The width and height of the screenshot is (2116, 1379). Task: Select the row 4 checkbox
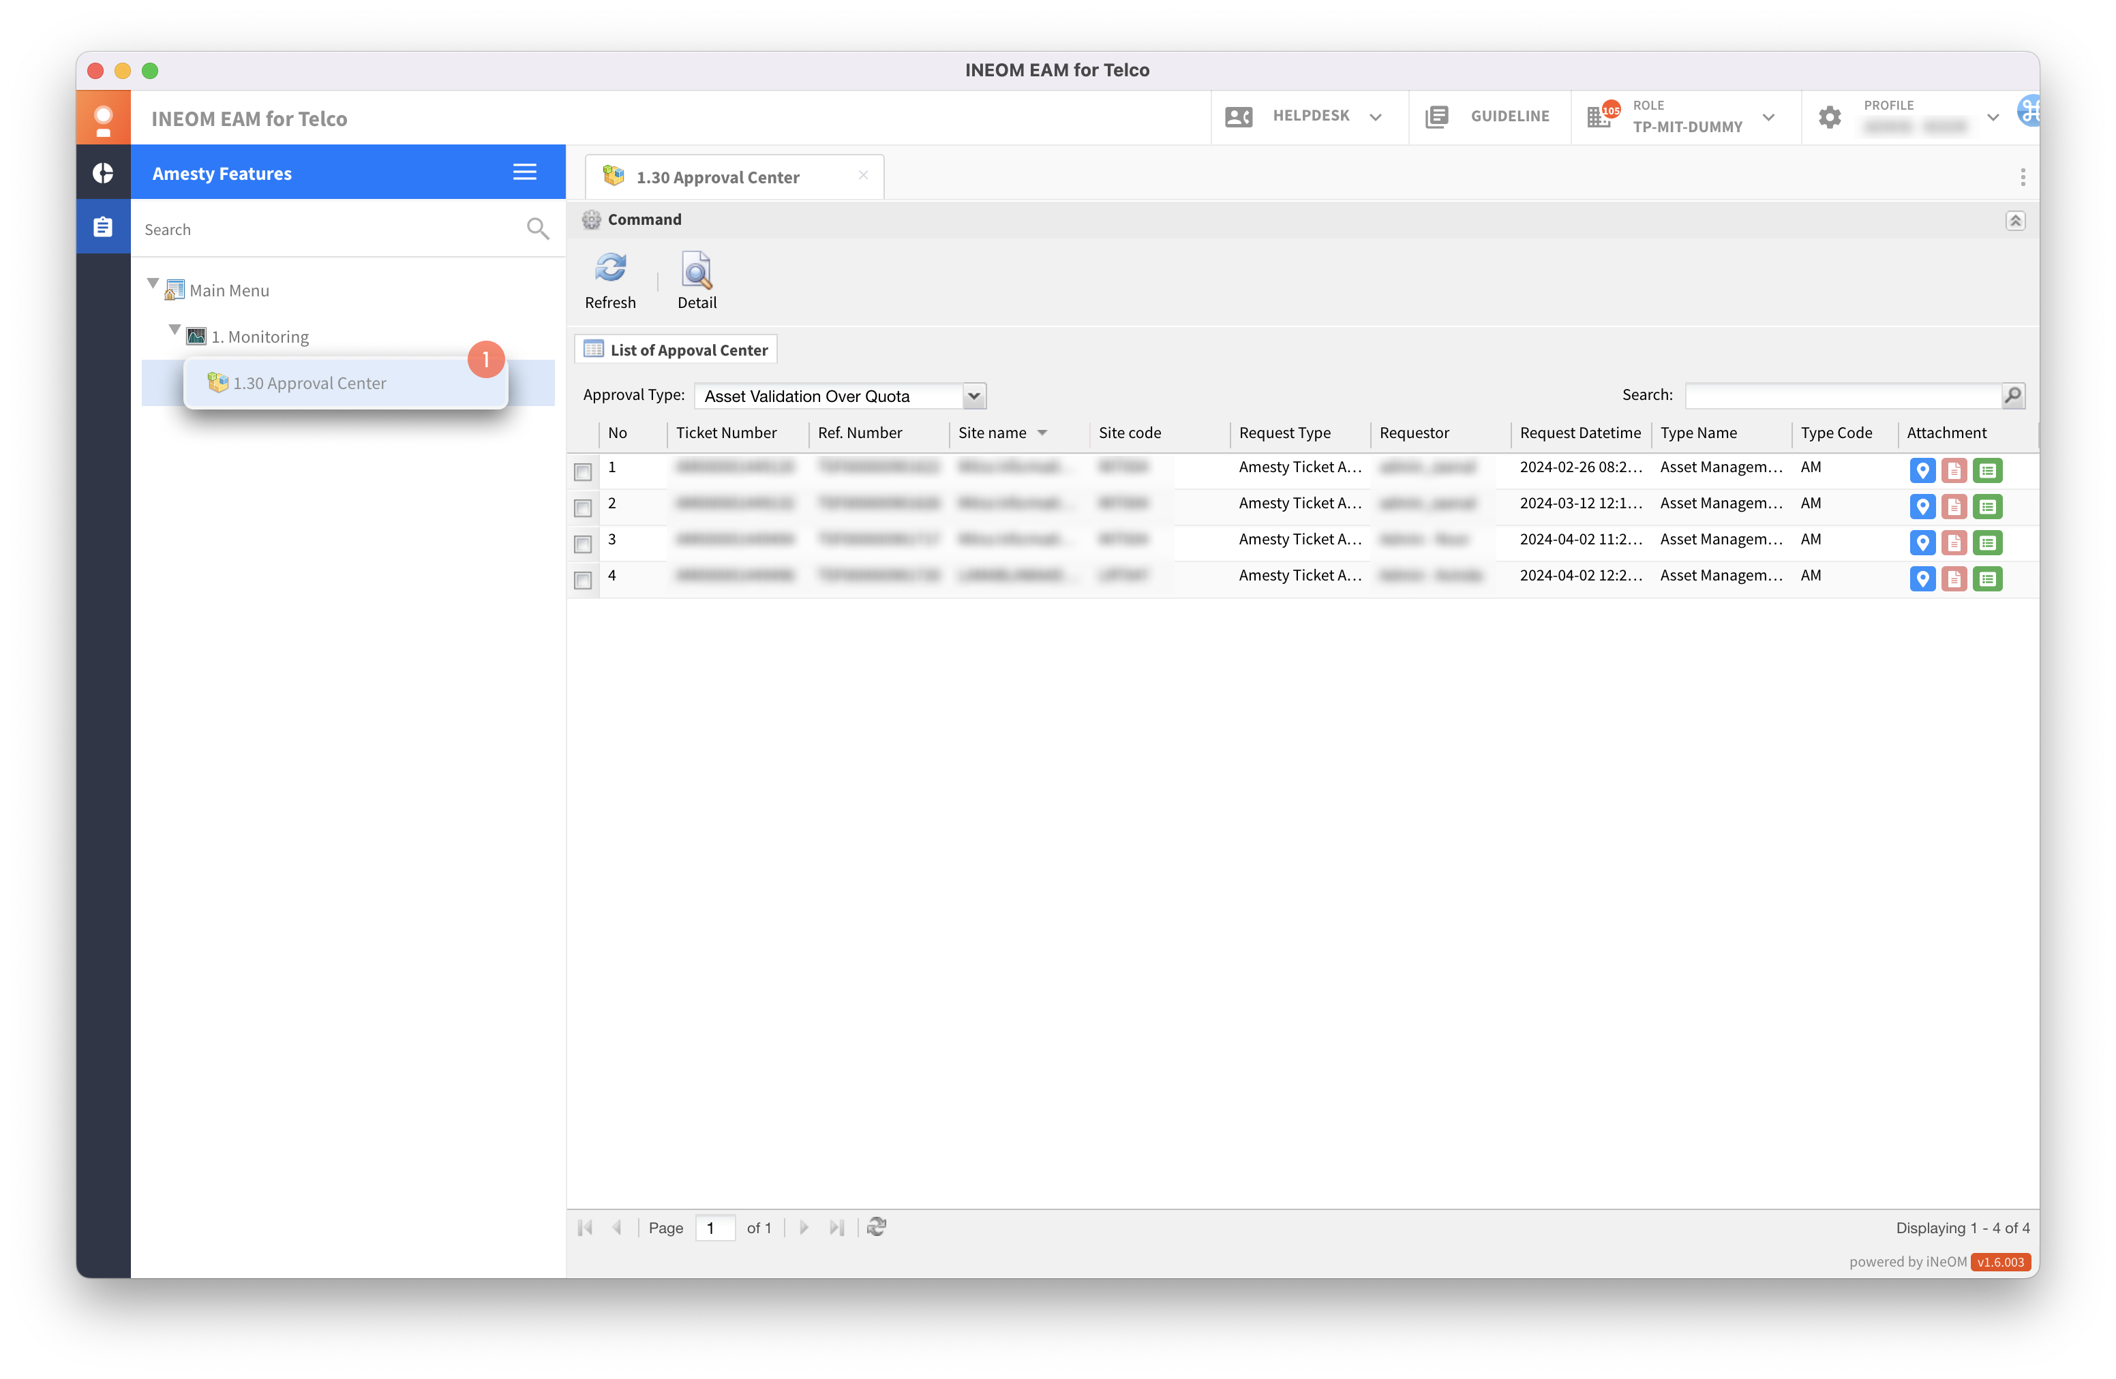coord(582,580)
